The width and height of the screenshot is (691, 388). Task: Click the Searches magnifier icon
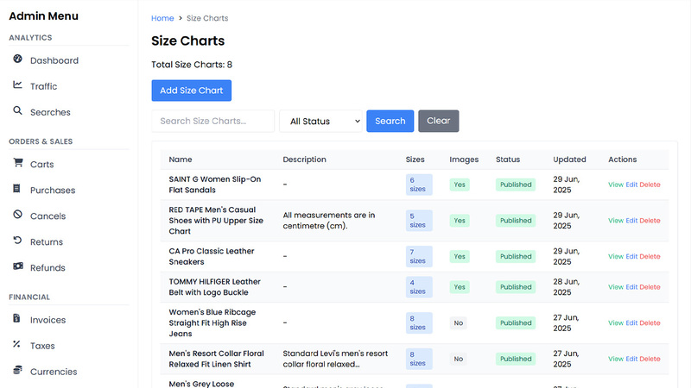[x=17, y=110]
